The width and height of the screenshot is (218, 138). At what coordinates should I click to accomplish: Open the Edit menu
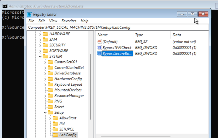[41, 21]
